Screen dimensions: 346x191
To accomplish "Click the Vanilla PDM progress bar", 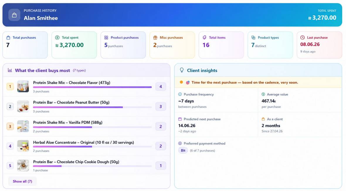I will 92,127.
